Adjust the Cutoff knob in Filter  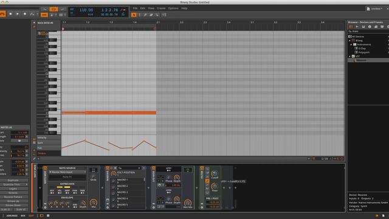tap(215, 173)
